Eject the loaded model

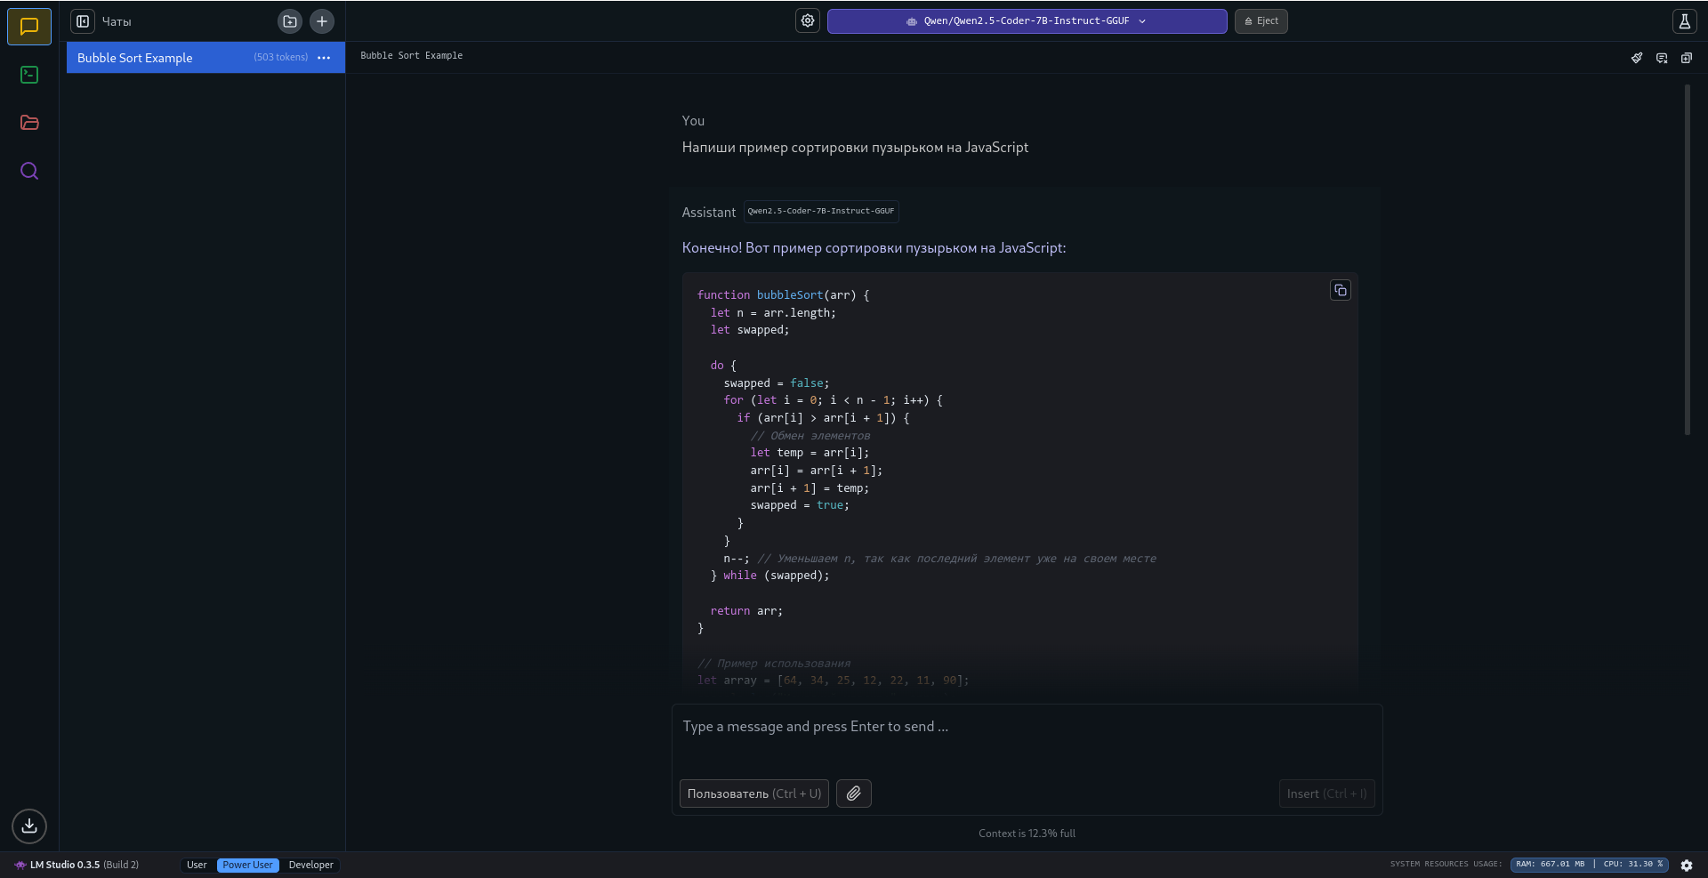1261,21
